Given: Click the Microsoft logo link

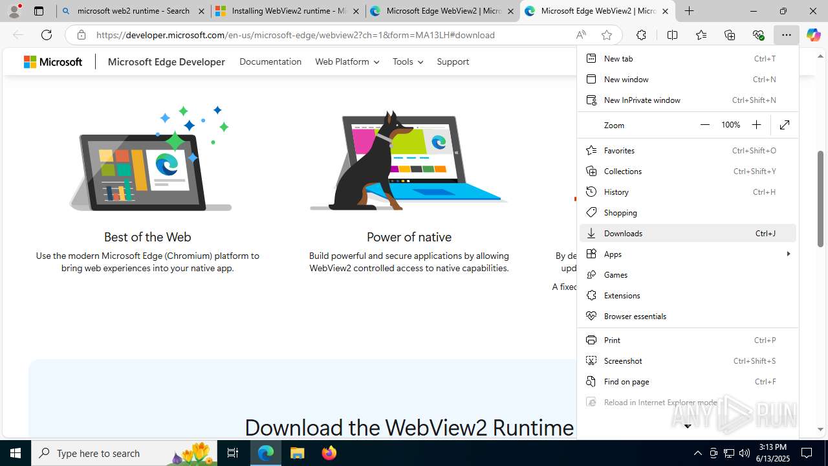Looking at the screenshot, I should [x=53, y=61].
